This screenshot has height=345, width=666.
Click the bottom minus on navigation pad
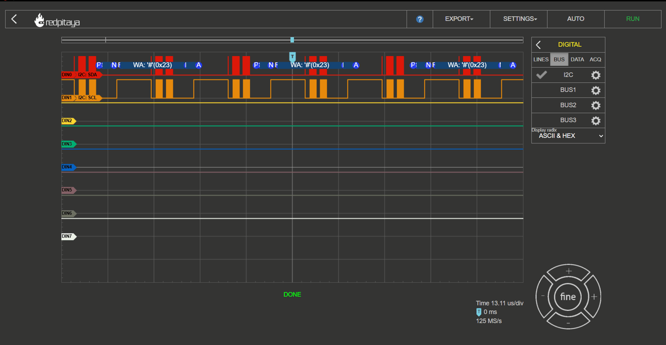coord(568,323)
